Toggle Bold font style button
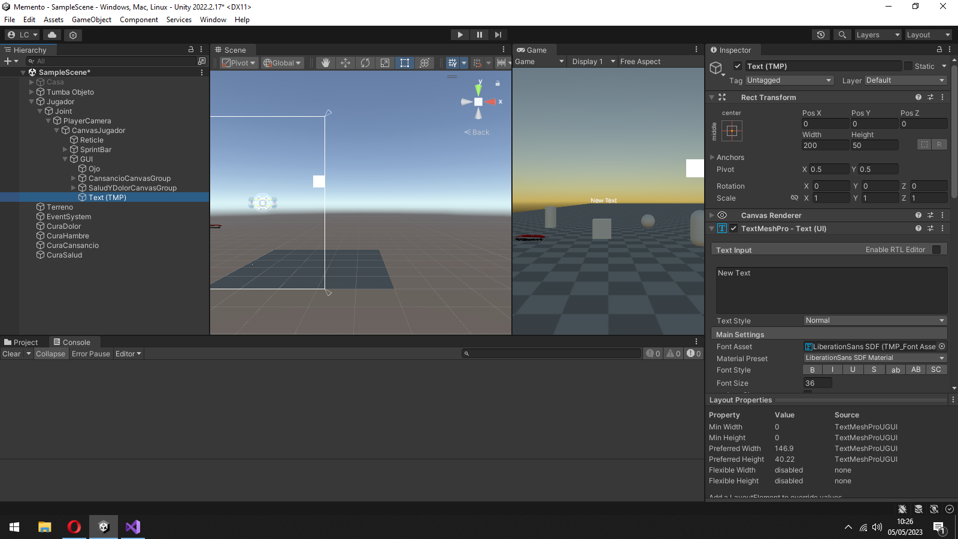This screenshot has height=539, width=958. pos(813,370)
